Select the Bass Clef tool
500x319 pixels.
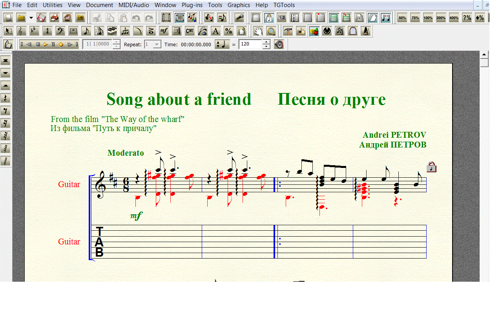coord(60,31)
